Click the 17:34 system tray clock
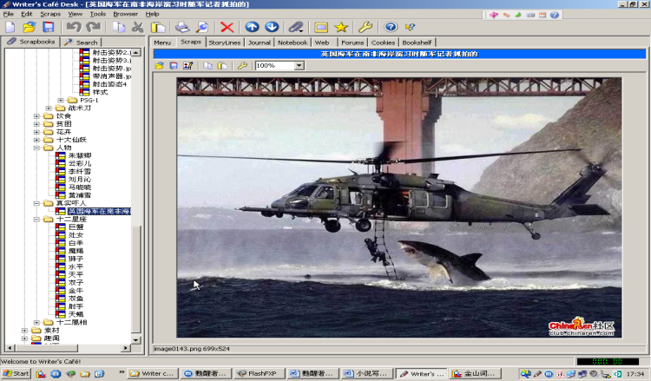The height and width of the screenshot is (381, 651). 635,374
